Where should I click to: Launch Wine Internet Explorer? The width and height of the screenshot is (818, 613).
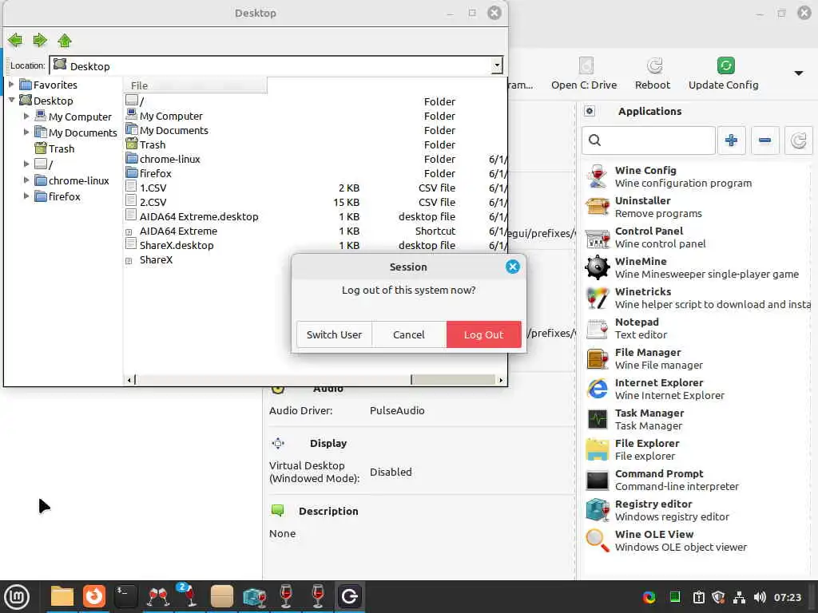(x=697, y=389)
